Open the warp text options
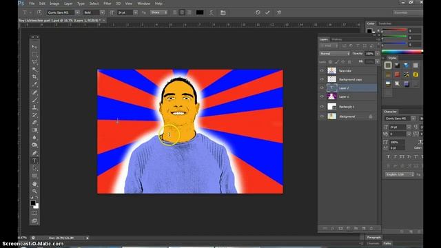This screenshot has width=441, height=248. pyautogui.click(x=212, y=12)
